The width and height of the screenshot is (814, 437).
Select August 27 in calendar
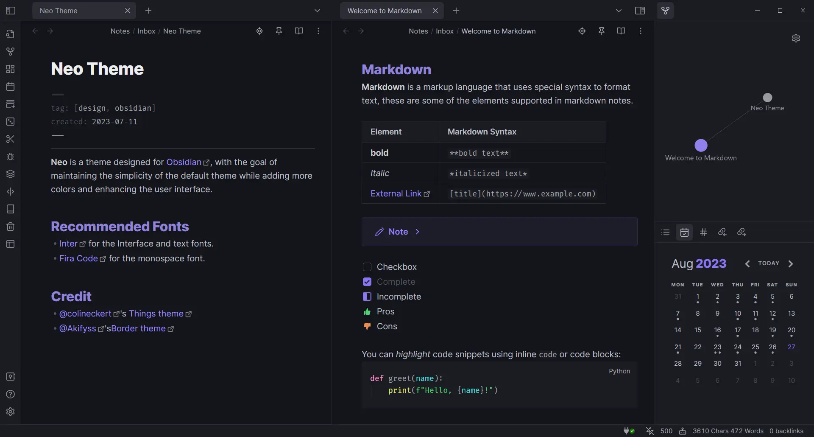(791, 347)
